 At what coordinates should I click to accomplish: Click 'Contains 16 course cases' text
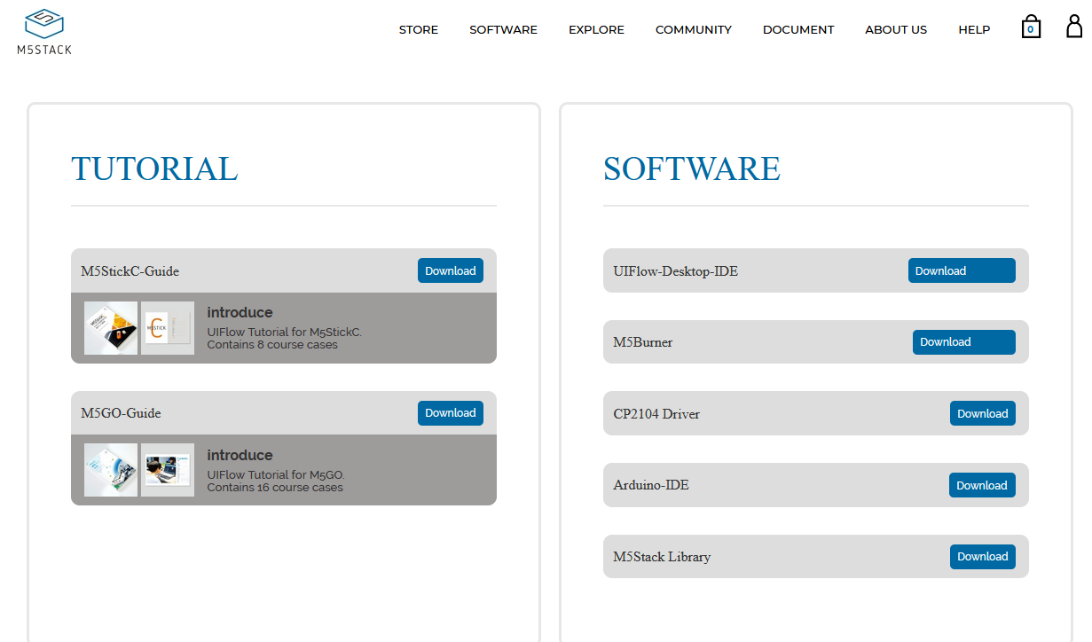pyautogui.click(x=275, y=487)
